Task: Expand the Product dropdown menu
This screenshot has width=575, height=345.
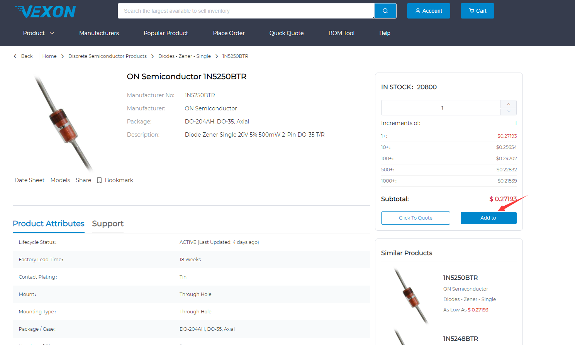Action: 39,33
